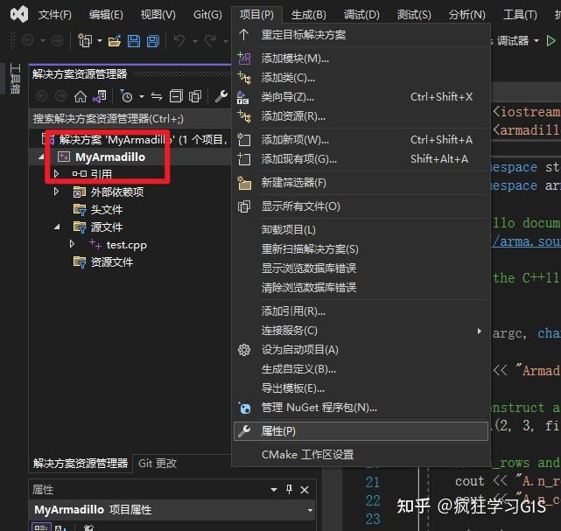The image size is (561, 531).
Task: Collapse the 源文件 folder arrow
Action: pos(57,227)
